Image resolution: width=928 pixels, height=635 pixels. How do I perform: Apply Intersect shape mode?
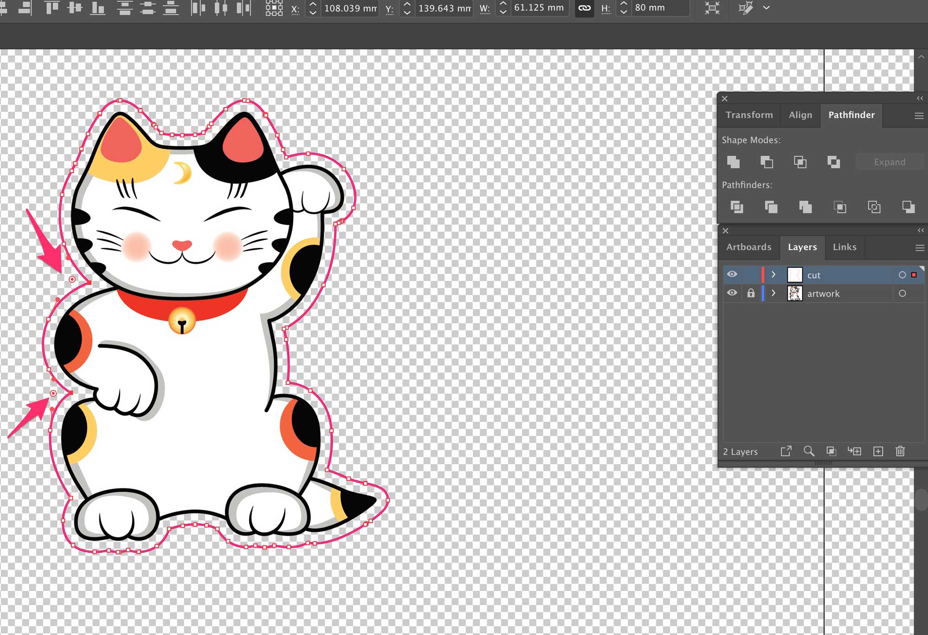[x=800, y=162]
